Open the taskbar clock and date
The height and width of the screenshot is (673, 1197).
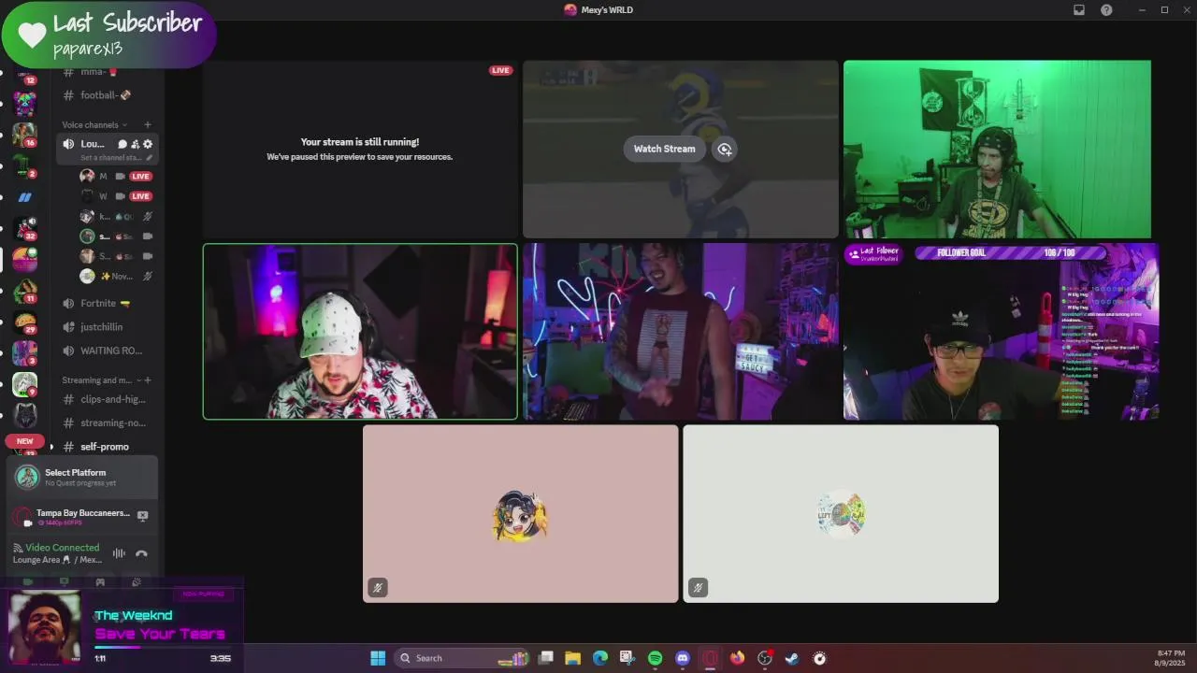click(1171, 658)
